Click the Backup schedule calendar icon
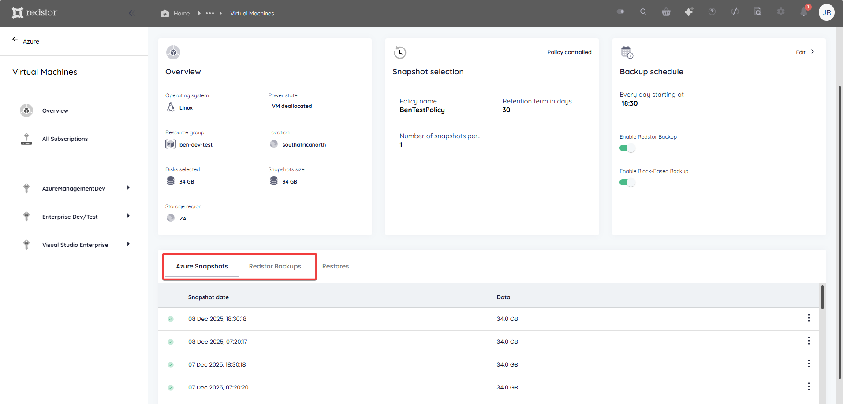This screenshot has width=843, height=404. point(627,52)
